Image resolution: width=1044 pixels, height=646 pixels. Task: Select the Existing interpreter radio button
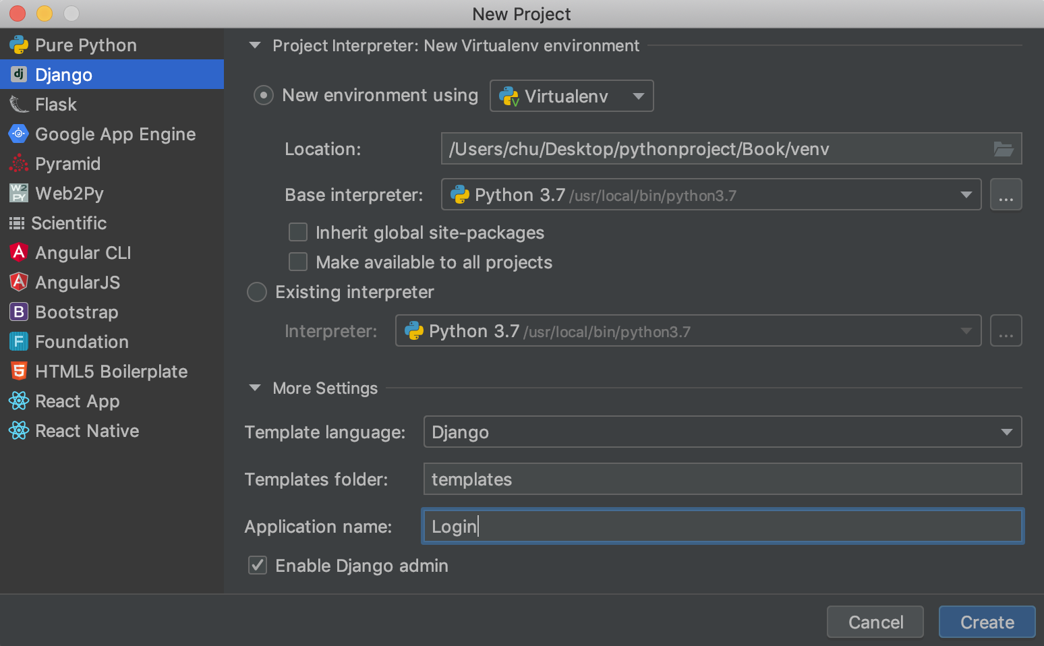257,292
